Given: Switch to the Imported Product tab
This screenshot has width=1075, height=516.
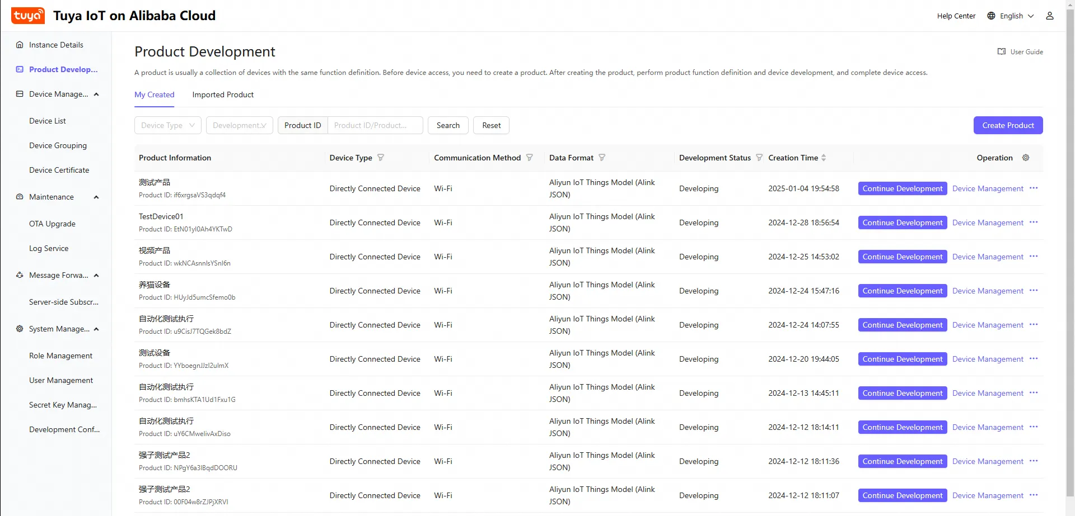Looking at the screenshot, I should click(x=223, y=94).
